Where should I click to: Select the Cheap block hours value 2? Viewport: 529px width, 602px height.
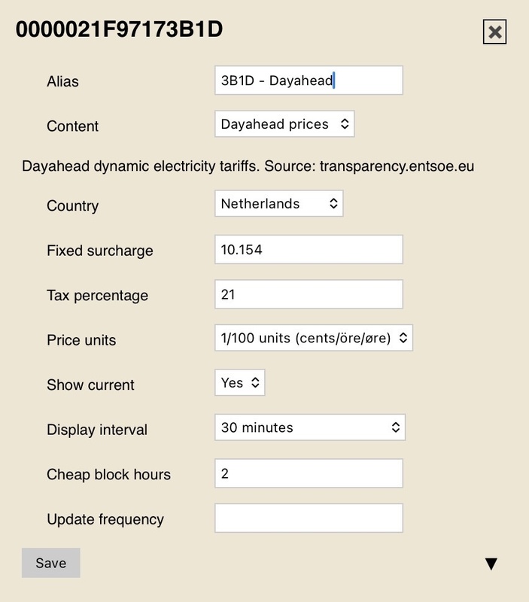tap(309, 472)
